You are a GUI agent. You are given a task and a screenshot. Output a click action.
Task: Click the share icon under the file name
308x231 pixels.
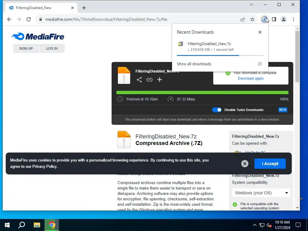coord(139,79)
